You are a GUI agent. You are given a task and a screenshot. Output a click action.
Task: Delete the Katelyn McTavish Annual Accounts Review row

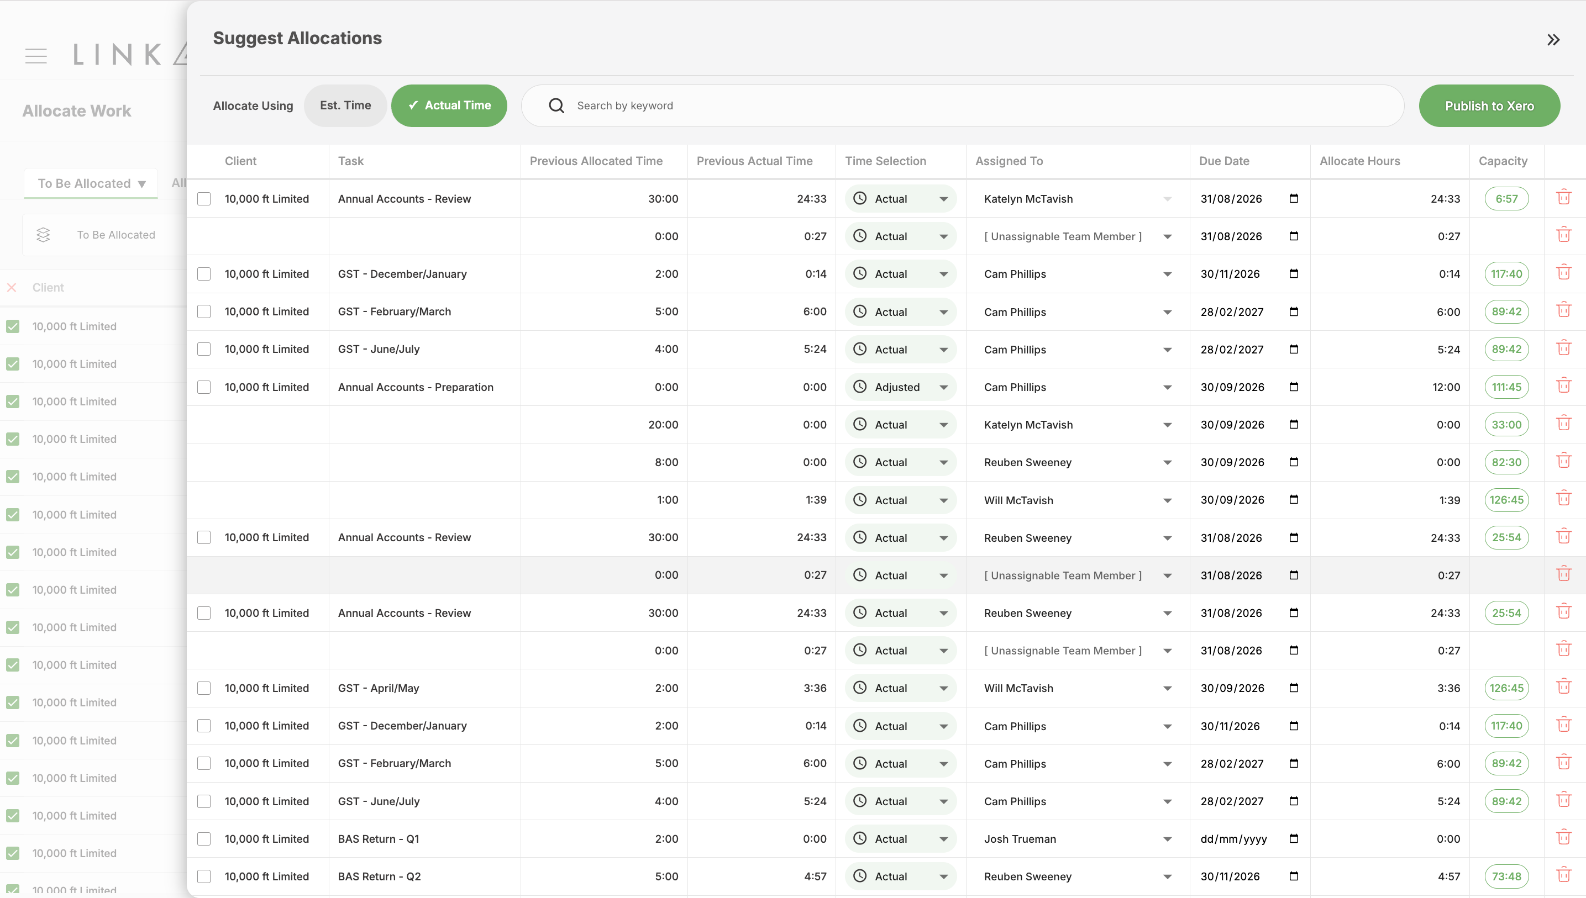click(x=1564, y=197)
